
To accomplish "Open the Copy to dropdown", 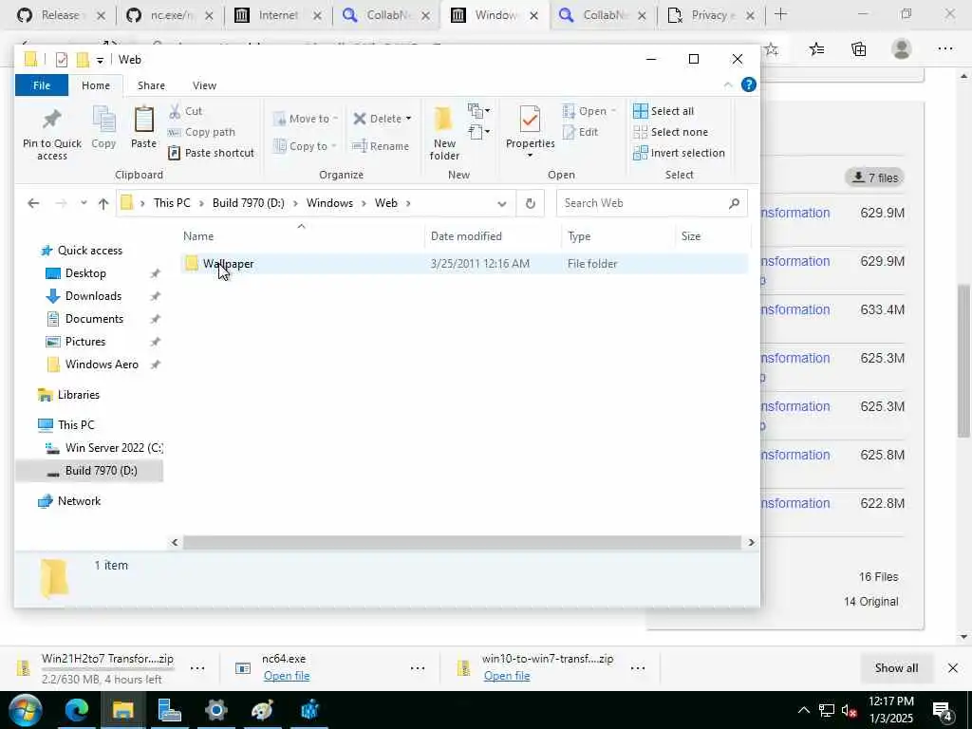I will click(305, 146).
